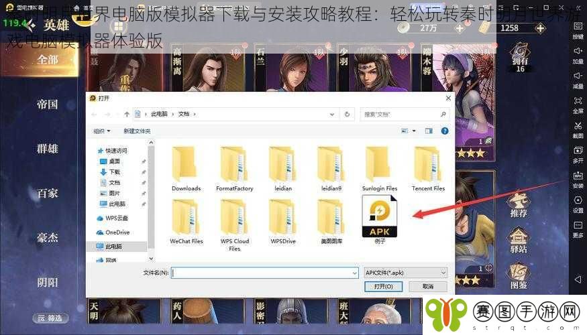Open the WPSDrive folder

(x=283, y=222)
